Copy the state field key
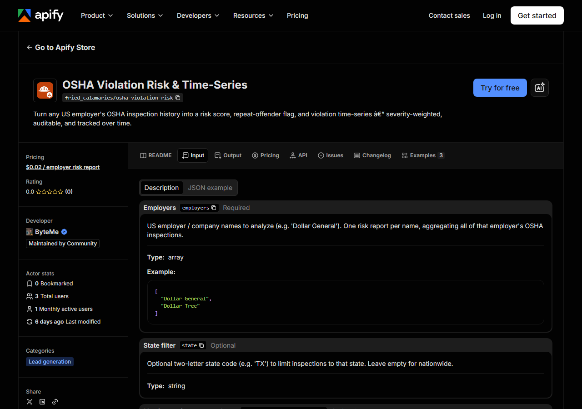This screenshot has height=409, width=582. pyautogui.click(x=201, y=345)
